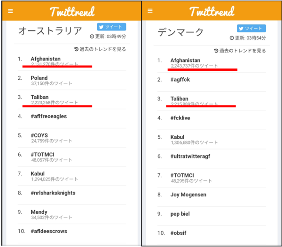Click Twittrend logo in left panel
This screenshot has height=247, width=282.
[72, 12]
